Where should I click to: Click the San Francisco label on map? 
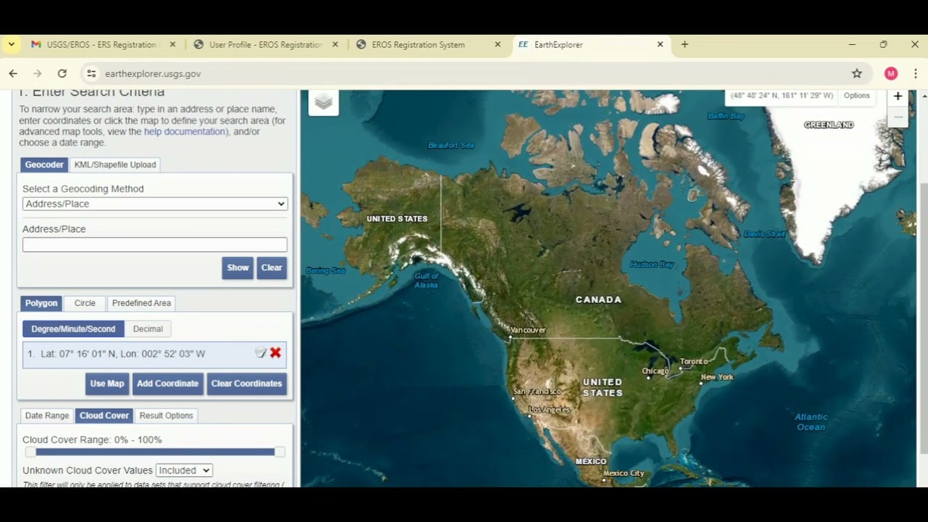tap(537, 391)
